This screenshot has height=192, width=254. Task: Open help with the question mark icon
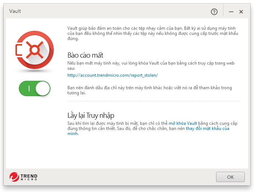tap(214, 12)
